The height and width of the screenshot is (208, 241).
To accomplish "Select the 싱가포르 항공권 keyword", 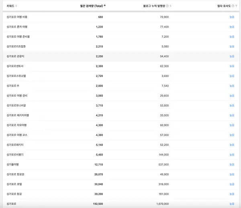I will click(x=15, y=174).
